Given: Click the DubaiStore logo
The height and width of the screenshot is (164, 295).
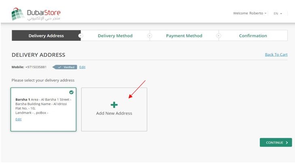Looking at the screenshot, I should 36,14.
